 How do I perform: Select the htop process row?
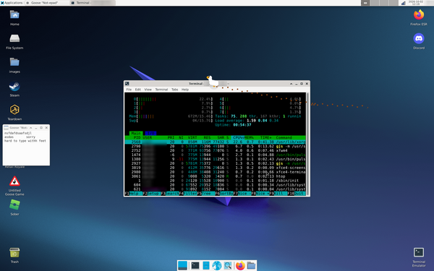tap(215, 176)
